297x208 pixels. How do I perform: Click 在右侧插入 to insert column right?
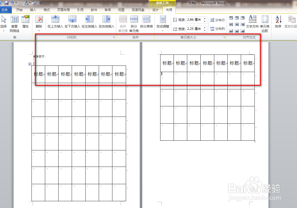coord(106,22)
